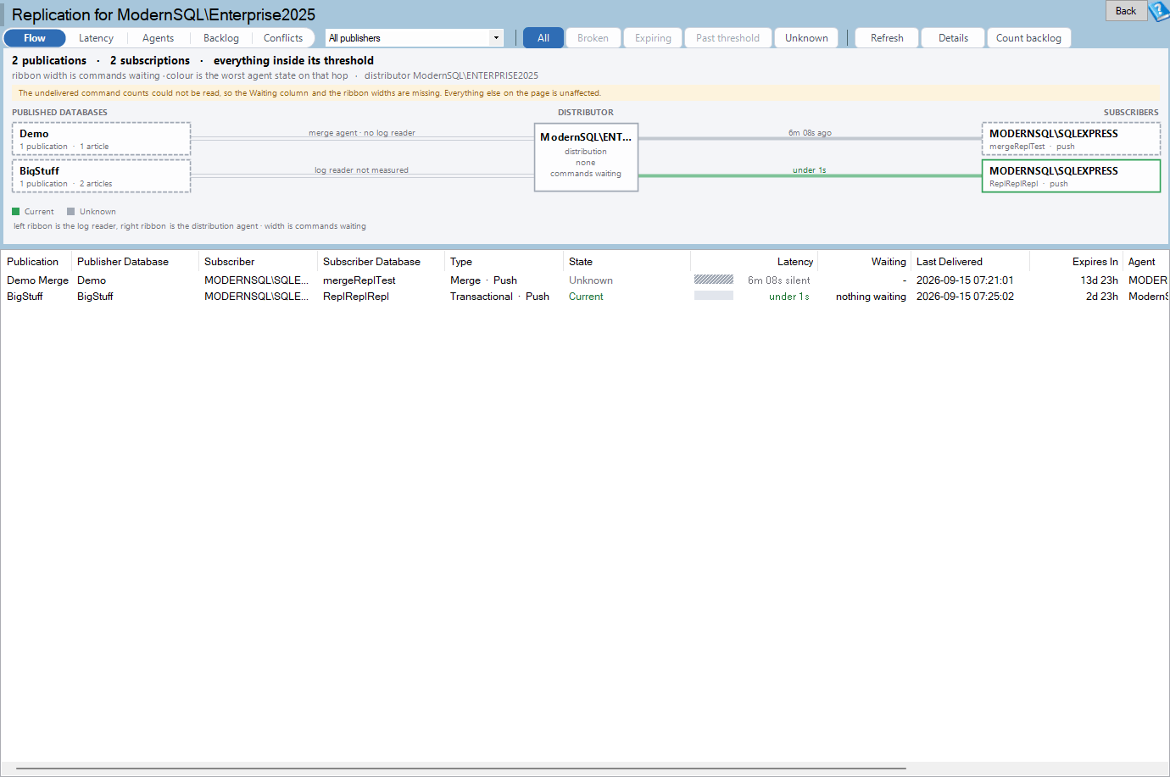Toggle the Past threshold filter
Screen dimensions: 1170x777
727,38
